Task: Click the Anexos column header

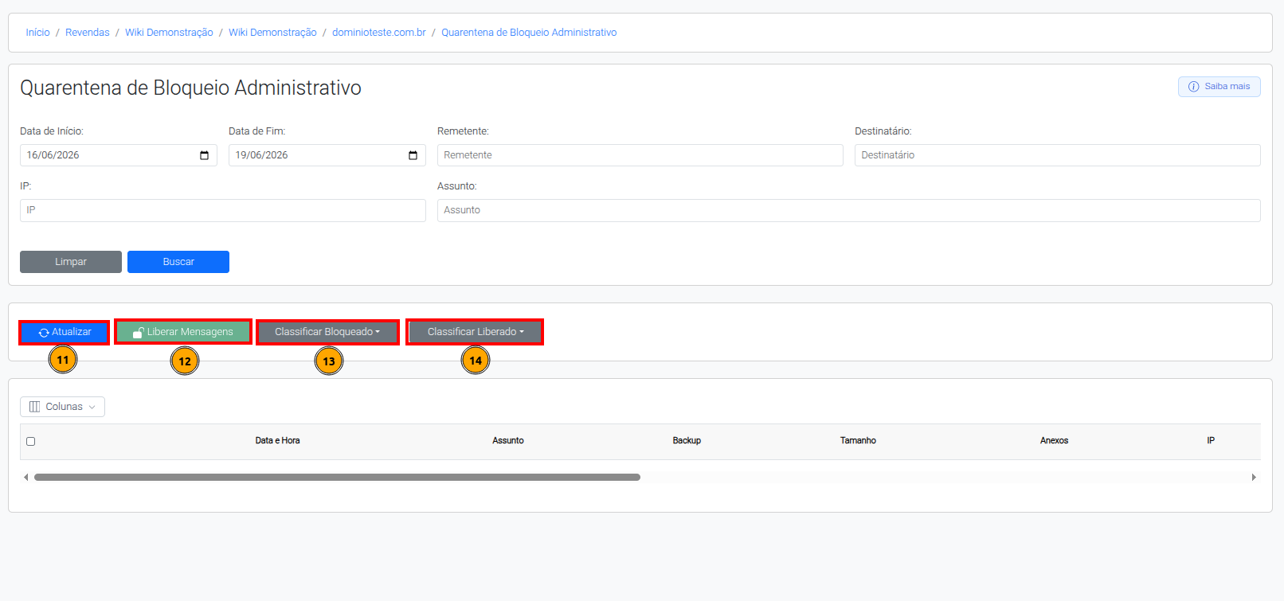Action: [x=1054, y=441]
